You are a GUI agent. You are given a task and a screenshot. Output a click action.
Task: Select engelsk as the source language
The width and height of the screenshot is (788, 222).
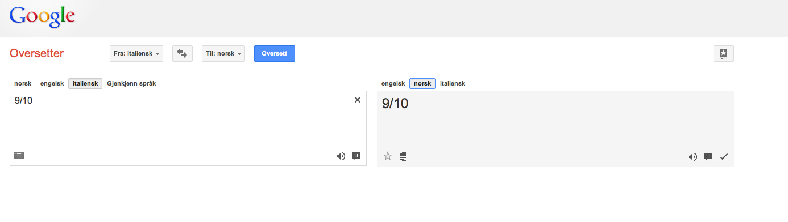(x=52, y=83)
